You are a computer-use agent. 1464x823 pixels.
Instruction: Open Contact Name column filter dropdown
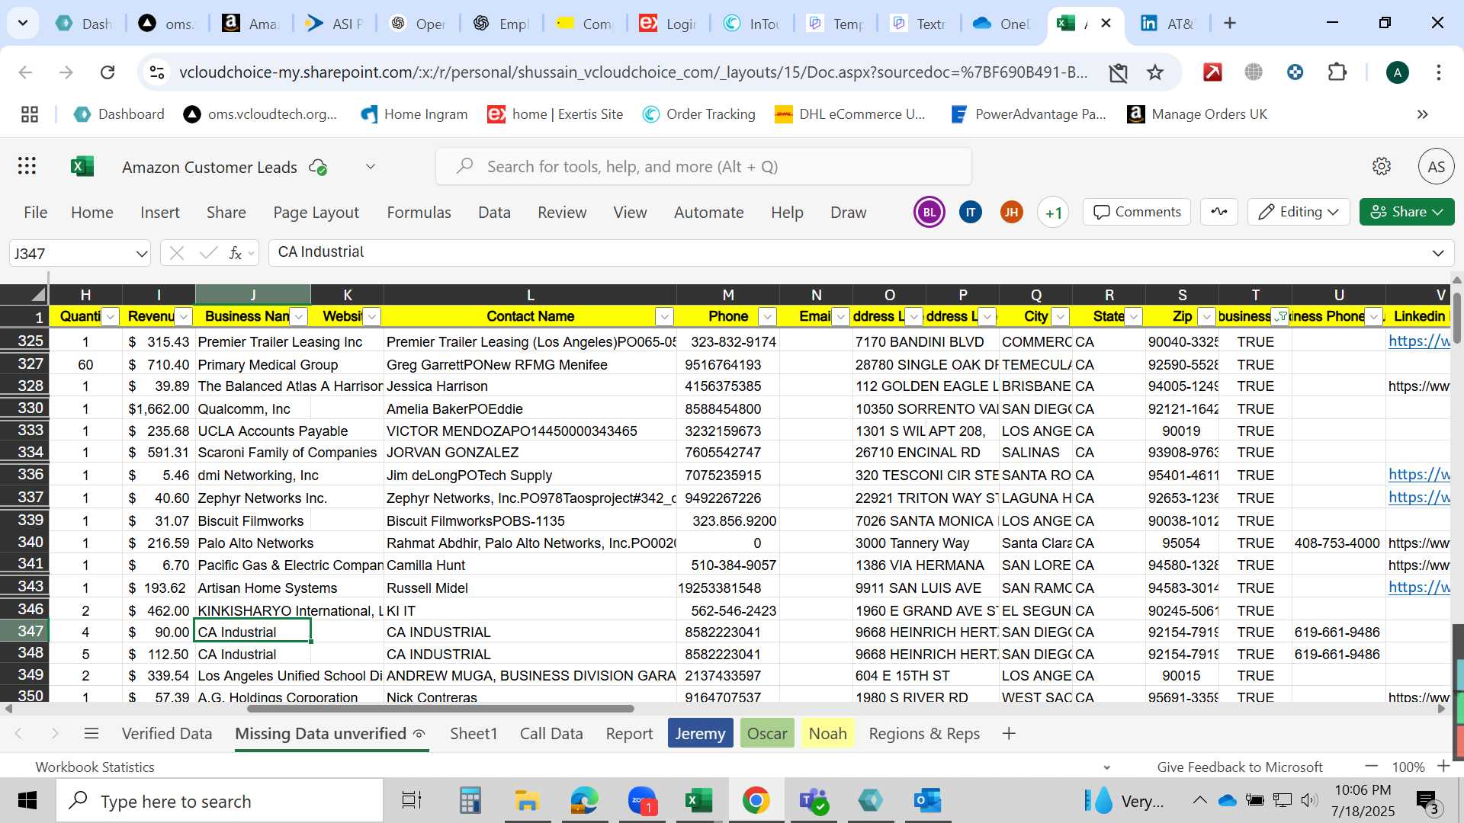[x=665, y=316]
